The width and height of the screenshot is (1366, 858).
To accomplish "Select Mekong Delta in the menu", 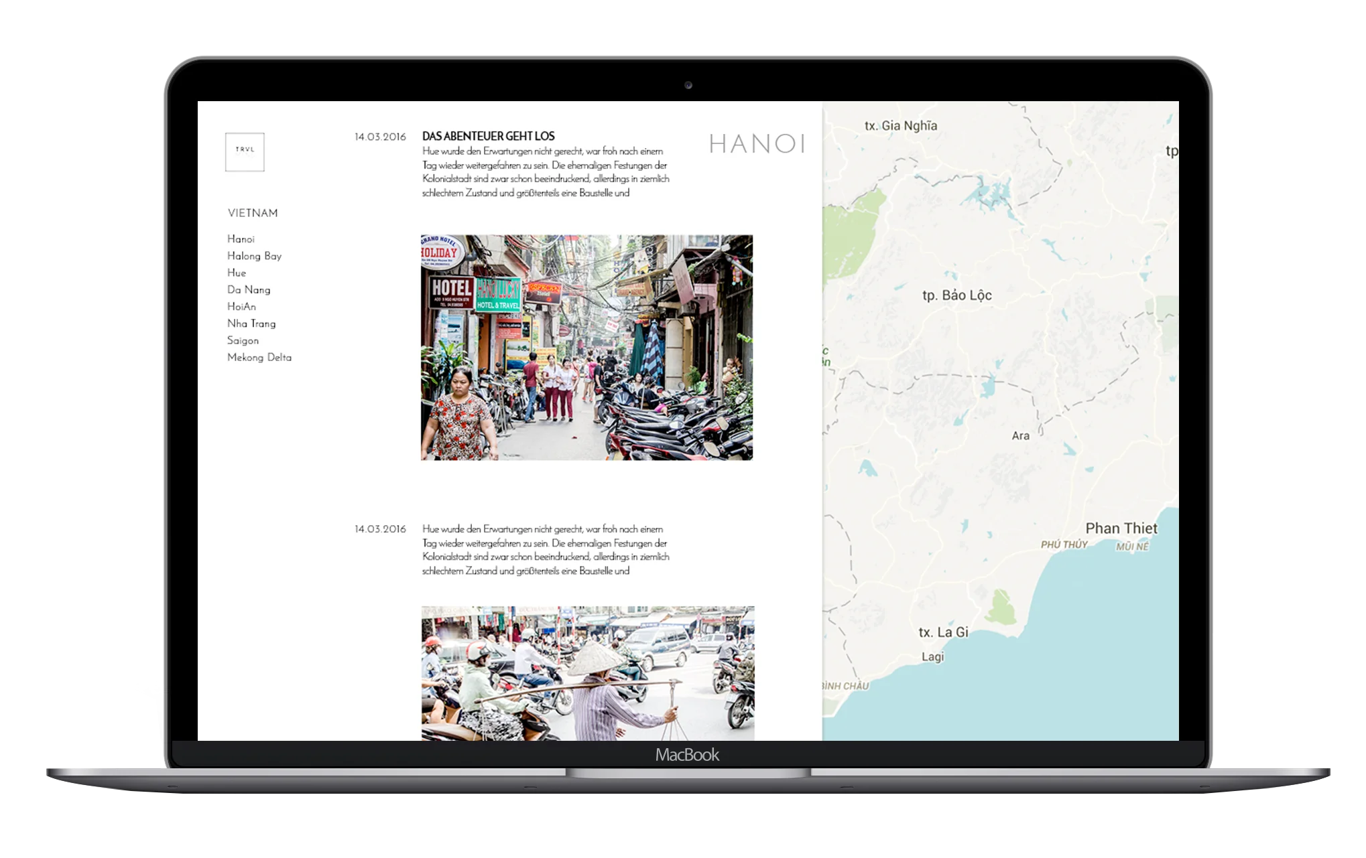I will 259,357.
